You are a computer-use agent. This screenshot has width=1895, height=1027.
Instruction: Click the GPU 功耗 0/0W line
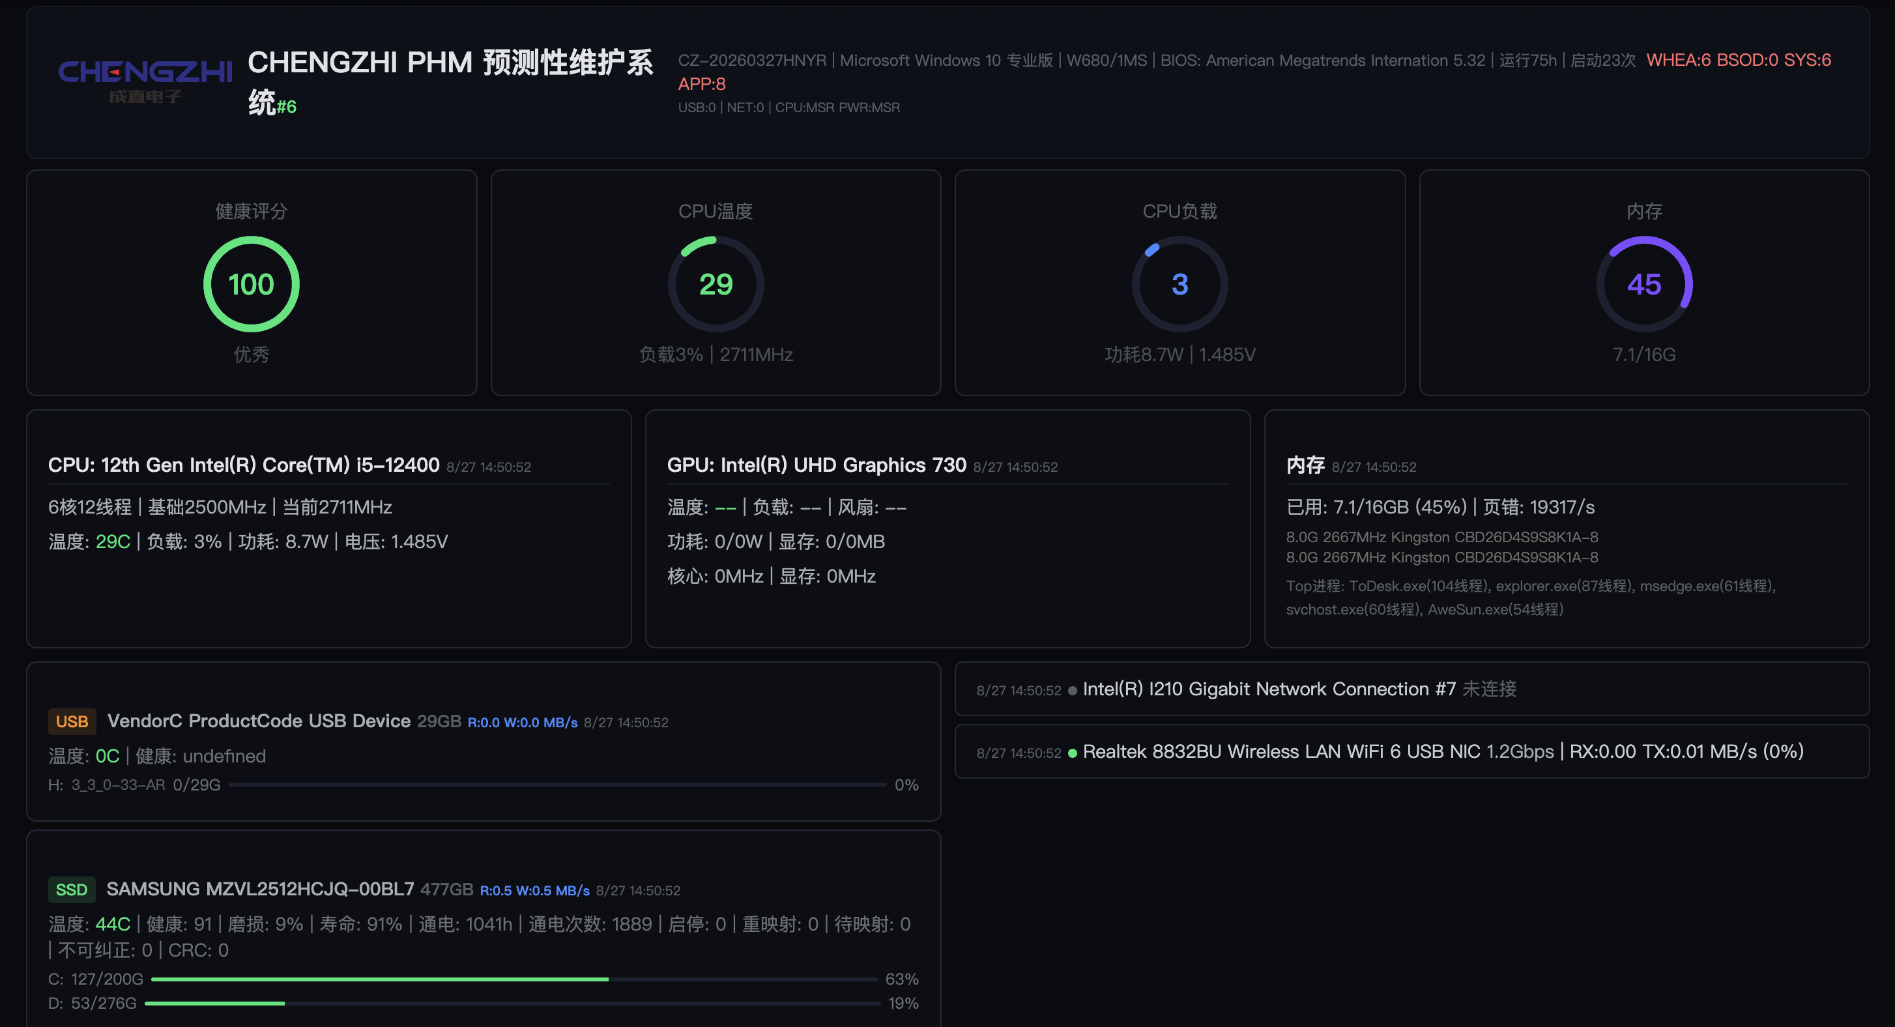point(776,542)
